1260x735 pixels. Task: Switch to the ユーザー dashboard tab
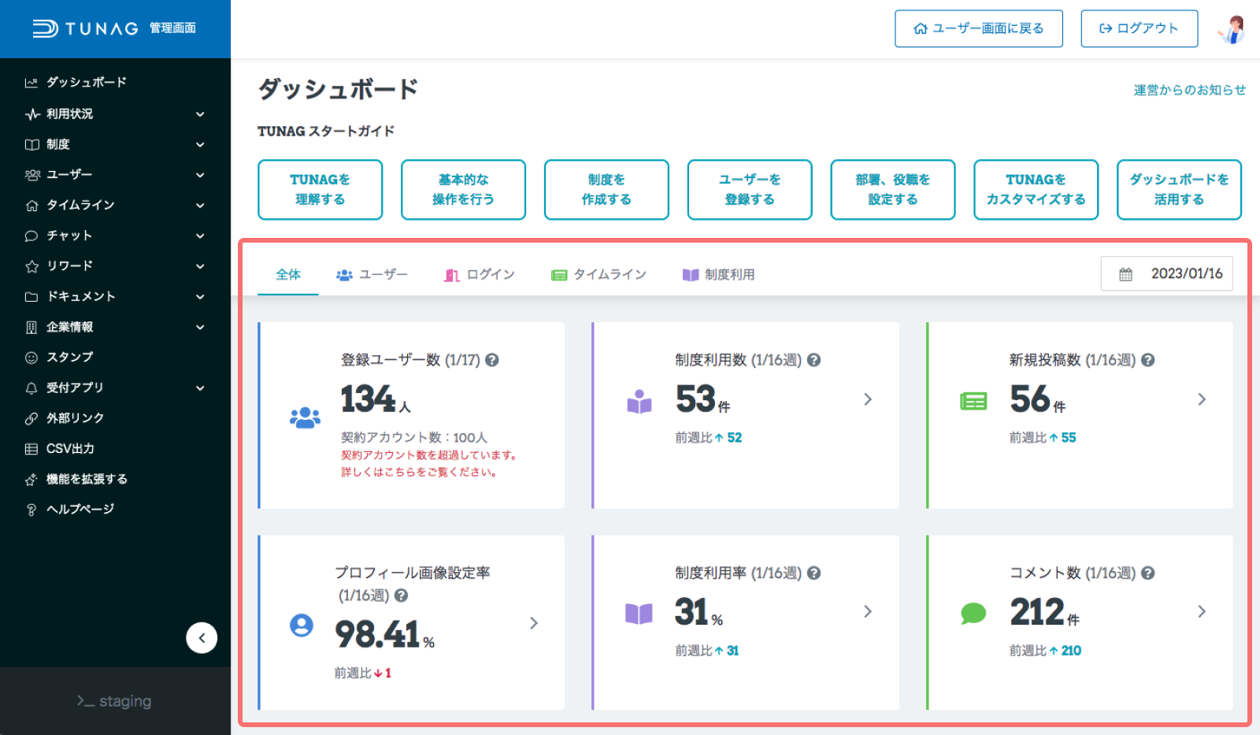(372, 275)
